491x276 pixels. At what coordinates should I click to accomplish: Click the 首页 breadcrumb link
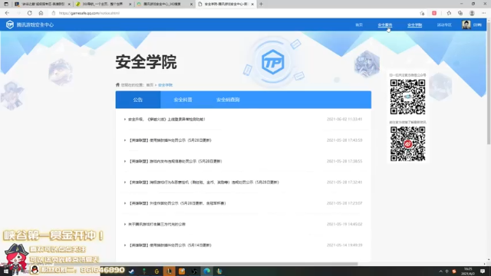[x=150, y=85]
